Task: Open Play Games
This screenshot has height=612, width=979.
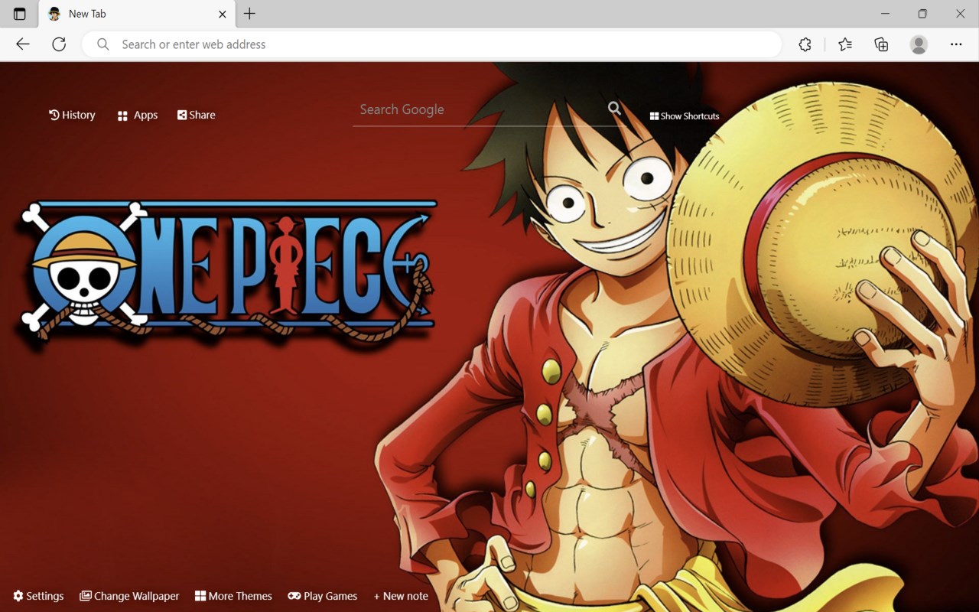Action: coord(323,596)
